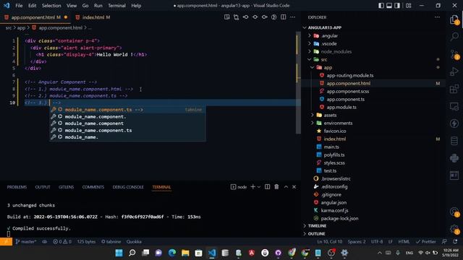Click the editor vertical scrollbar

point(298,82)
